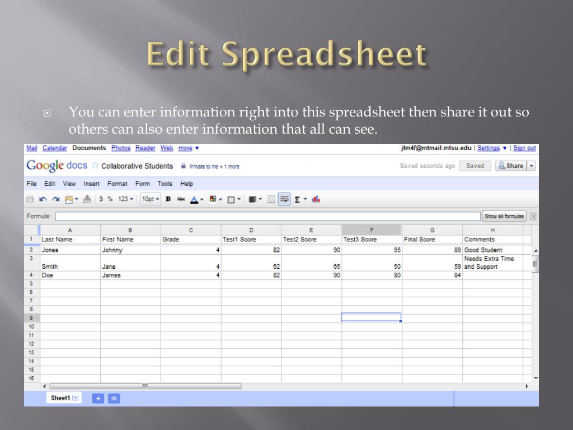
Task: Click the cell containing Smith
Action: click(x=70, y=263)
